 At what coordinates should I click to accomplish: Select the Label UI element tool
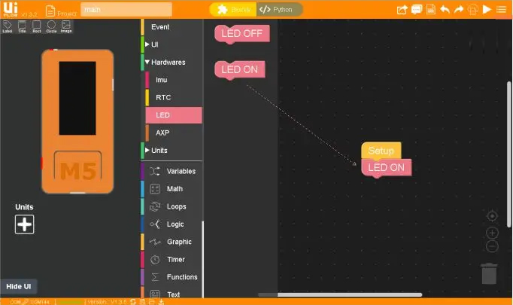8,26
